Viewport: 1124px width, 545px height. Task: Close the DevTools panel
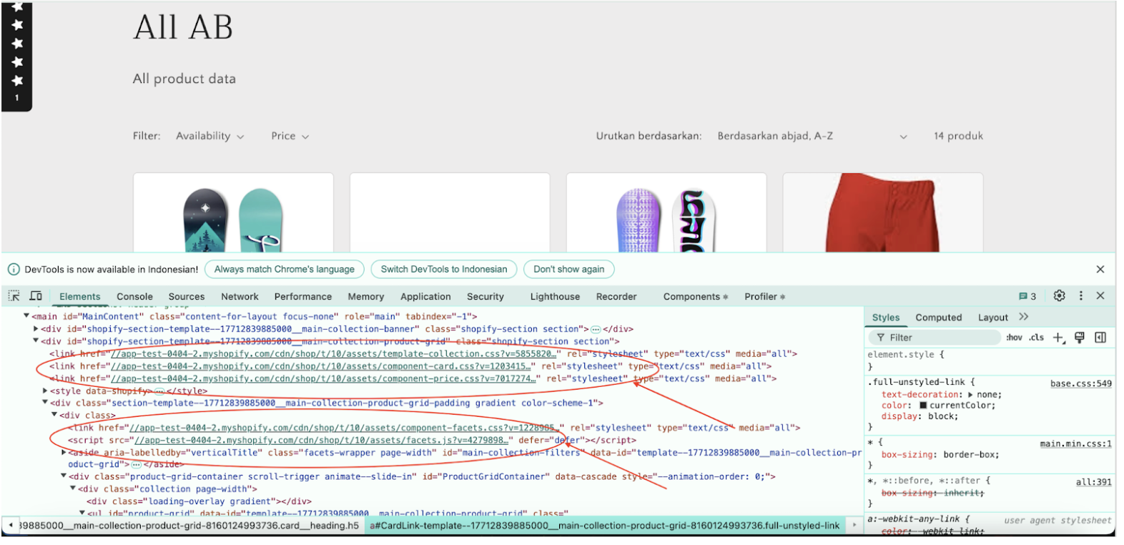(1100, 295)
